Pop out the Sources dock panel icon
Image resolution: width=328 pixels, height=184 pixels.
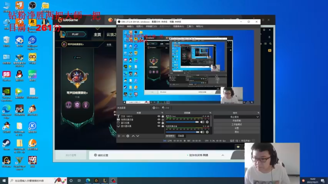pyautogui.click(x=162, y=113)
